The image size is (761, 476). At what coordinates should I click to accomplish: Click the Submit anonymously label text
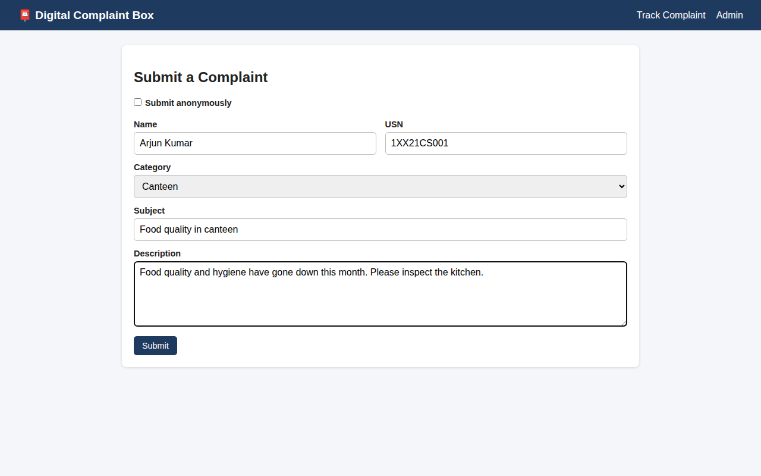188,103
